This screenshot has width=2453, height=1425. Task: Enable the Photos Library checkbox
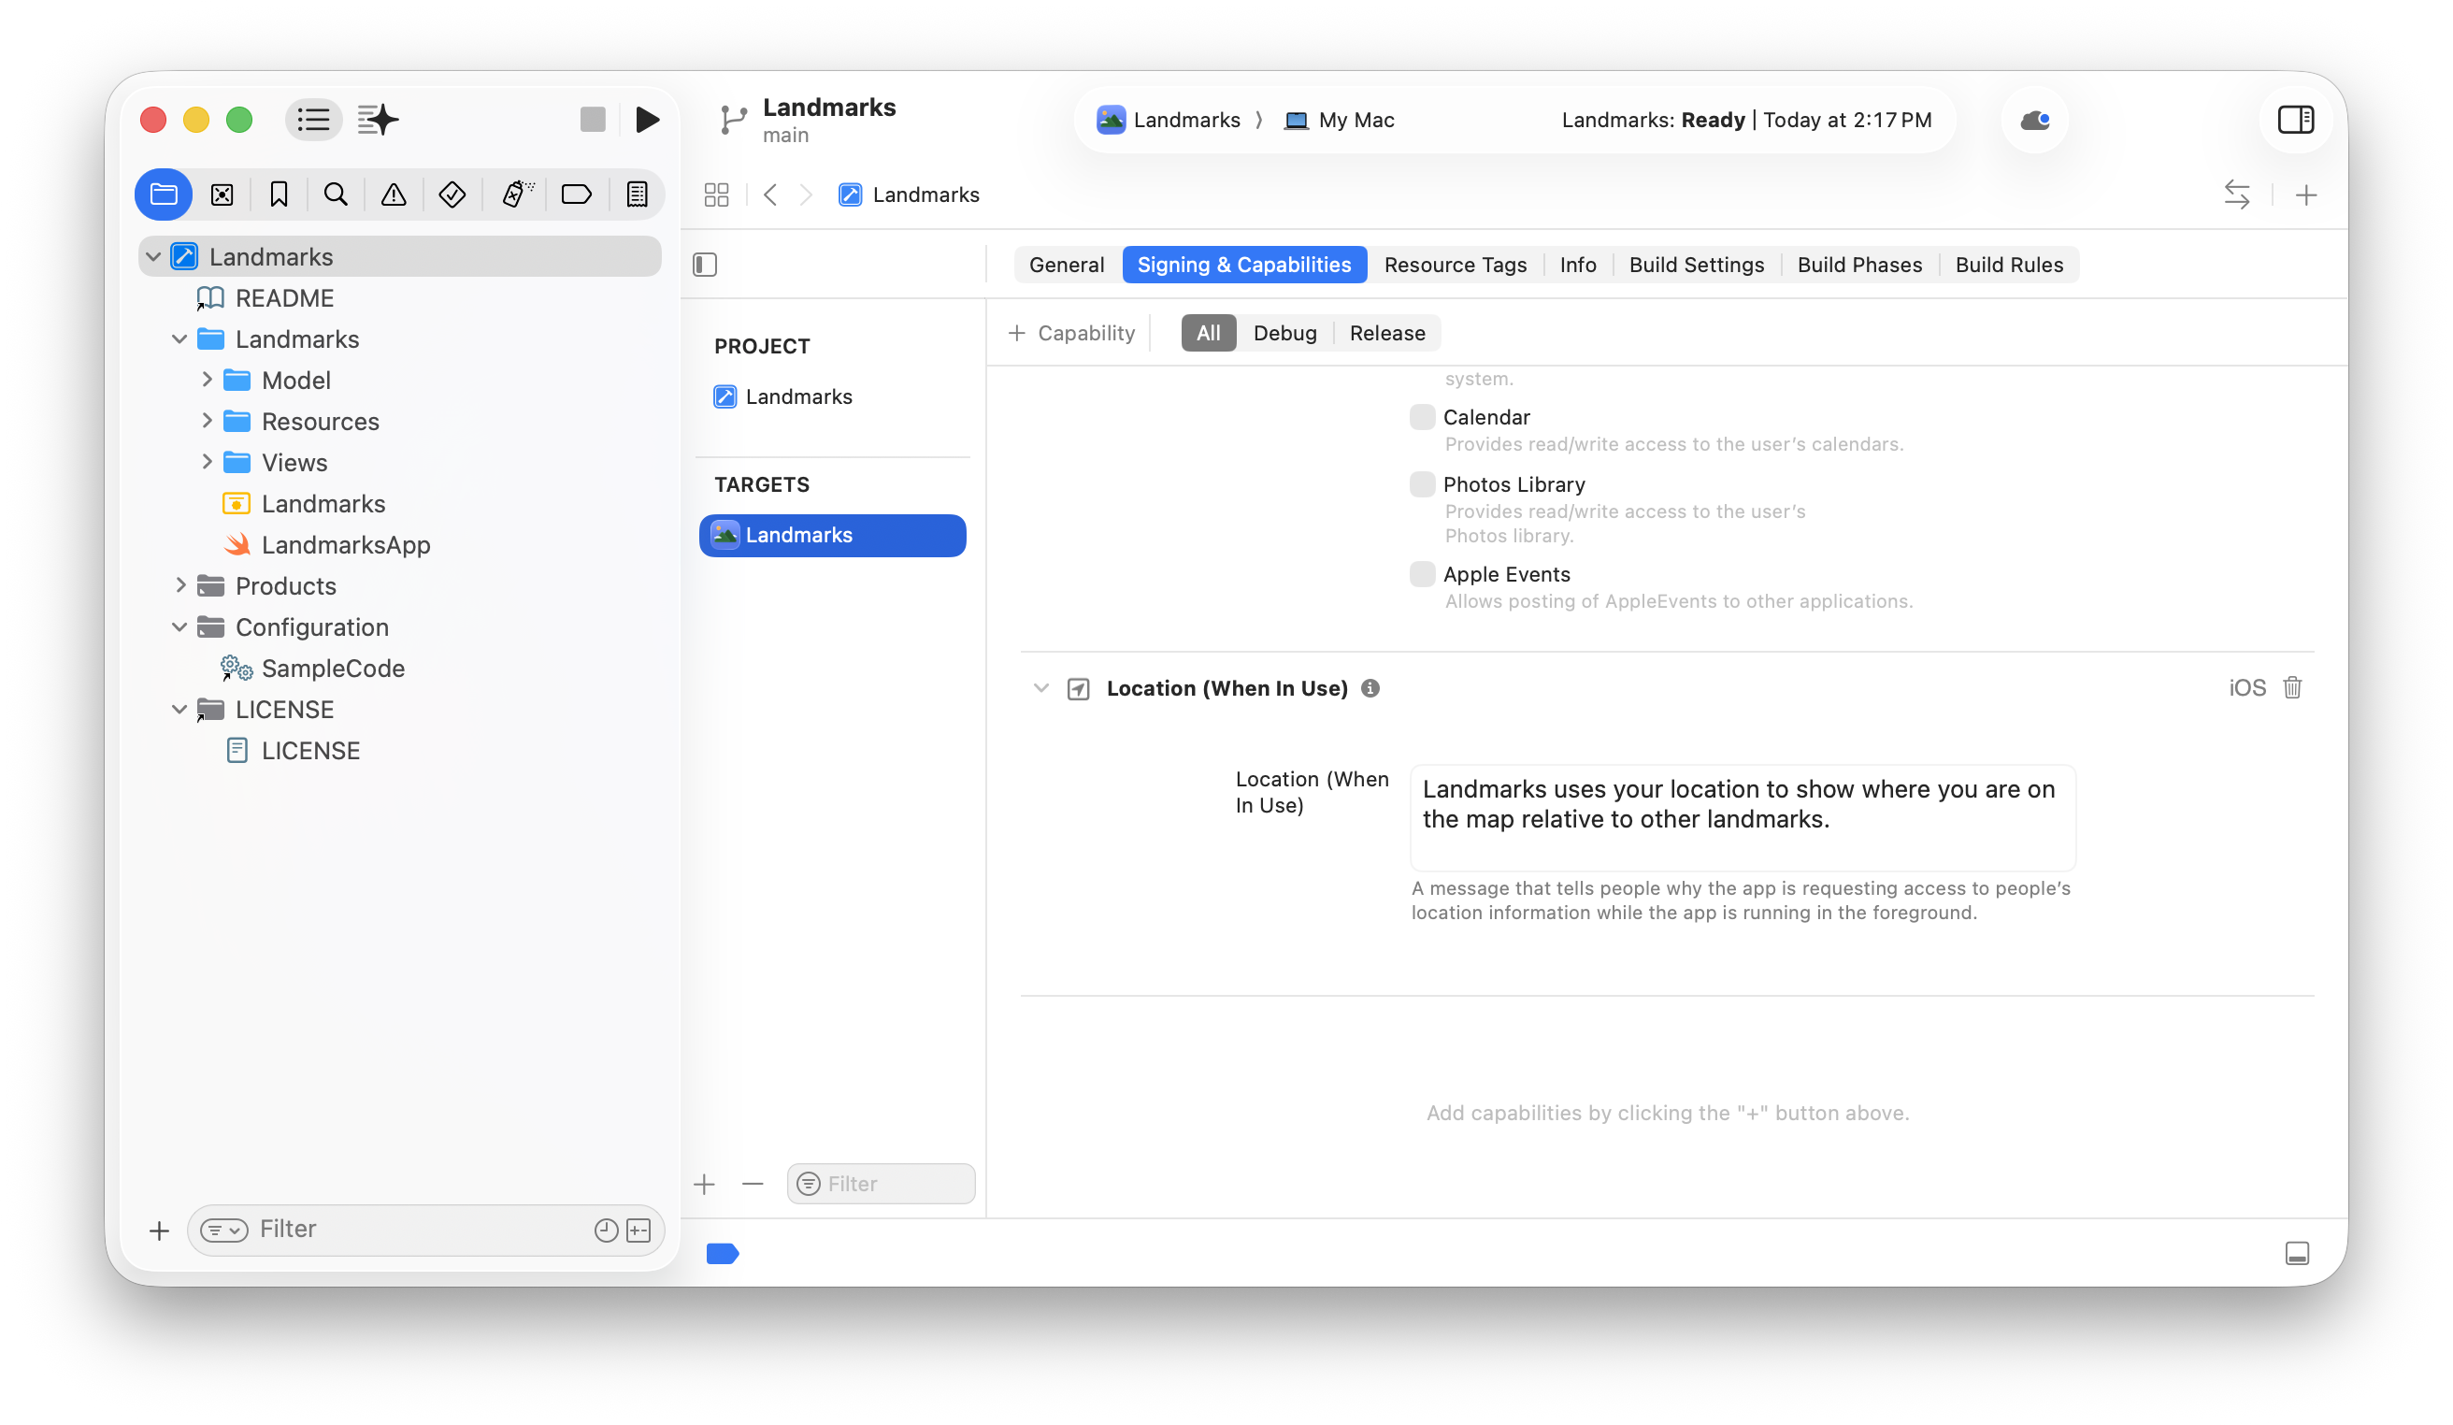(x=1422, y=484)
